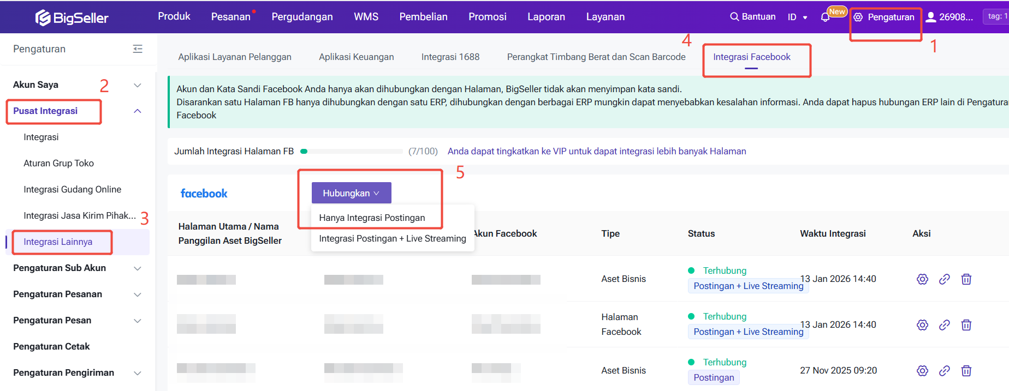Viewport: 1009px width, 391px height.
Task: Open settings gear for Halaman Facebook row
Action: click(x=922, y=325)
